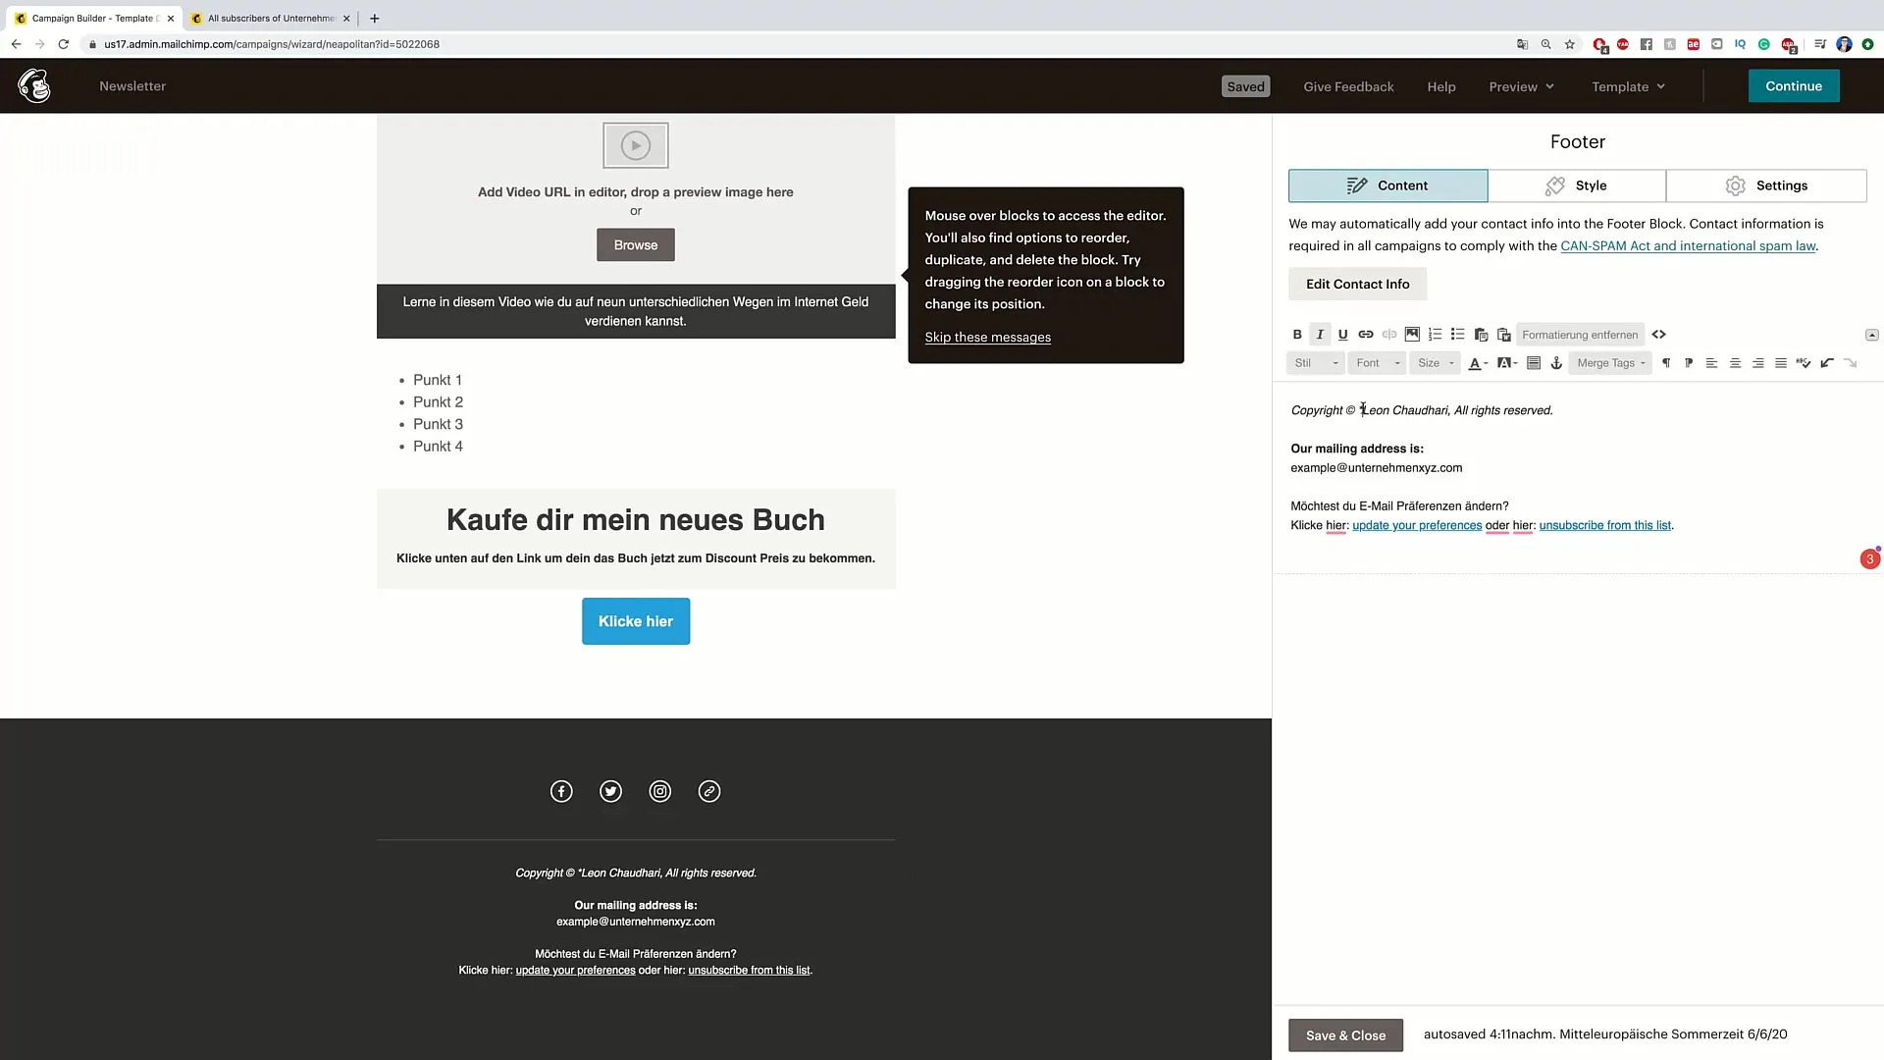Expand the Stil dropdown menu
Image resolution: width=1884 pixels, height=1060 pixels.
1315,362
